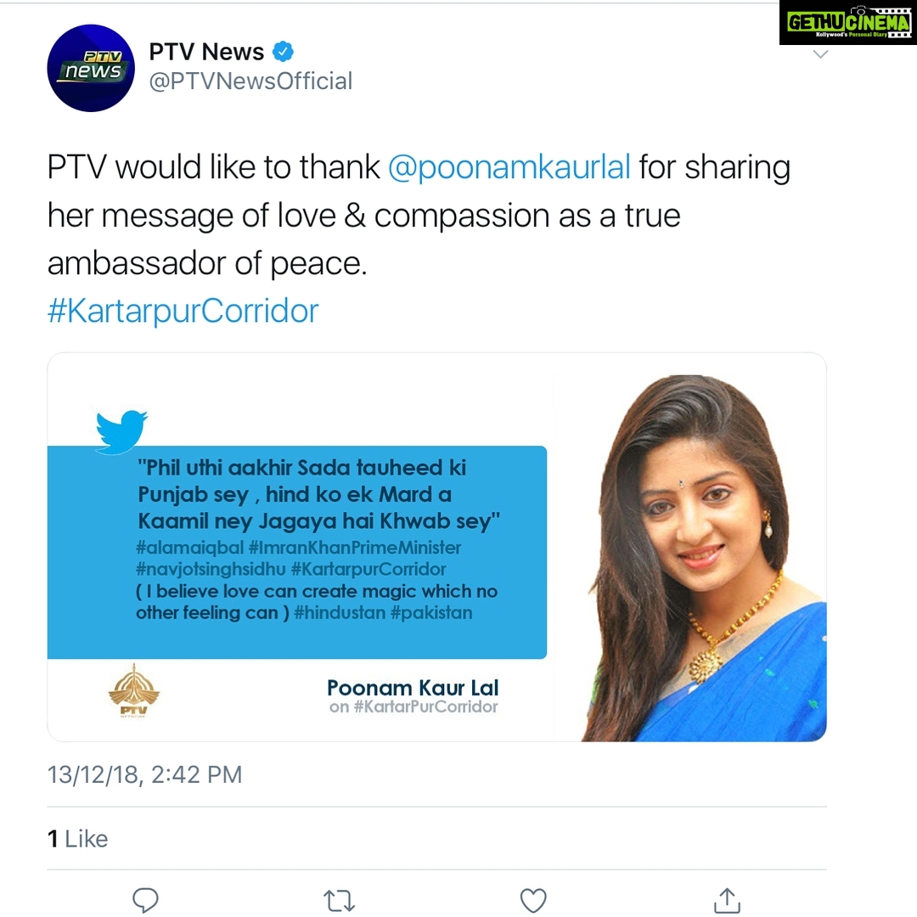The image size is (917, 917).
Task: Open the PTV News profile avatar
Action: pyautogui.click(x=91, y=68)
